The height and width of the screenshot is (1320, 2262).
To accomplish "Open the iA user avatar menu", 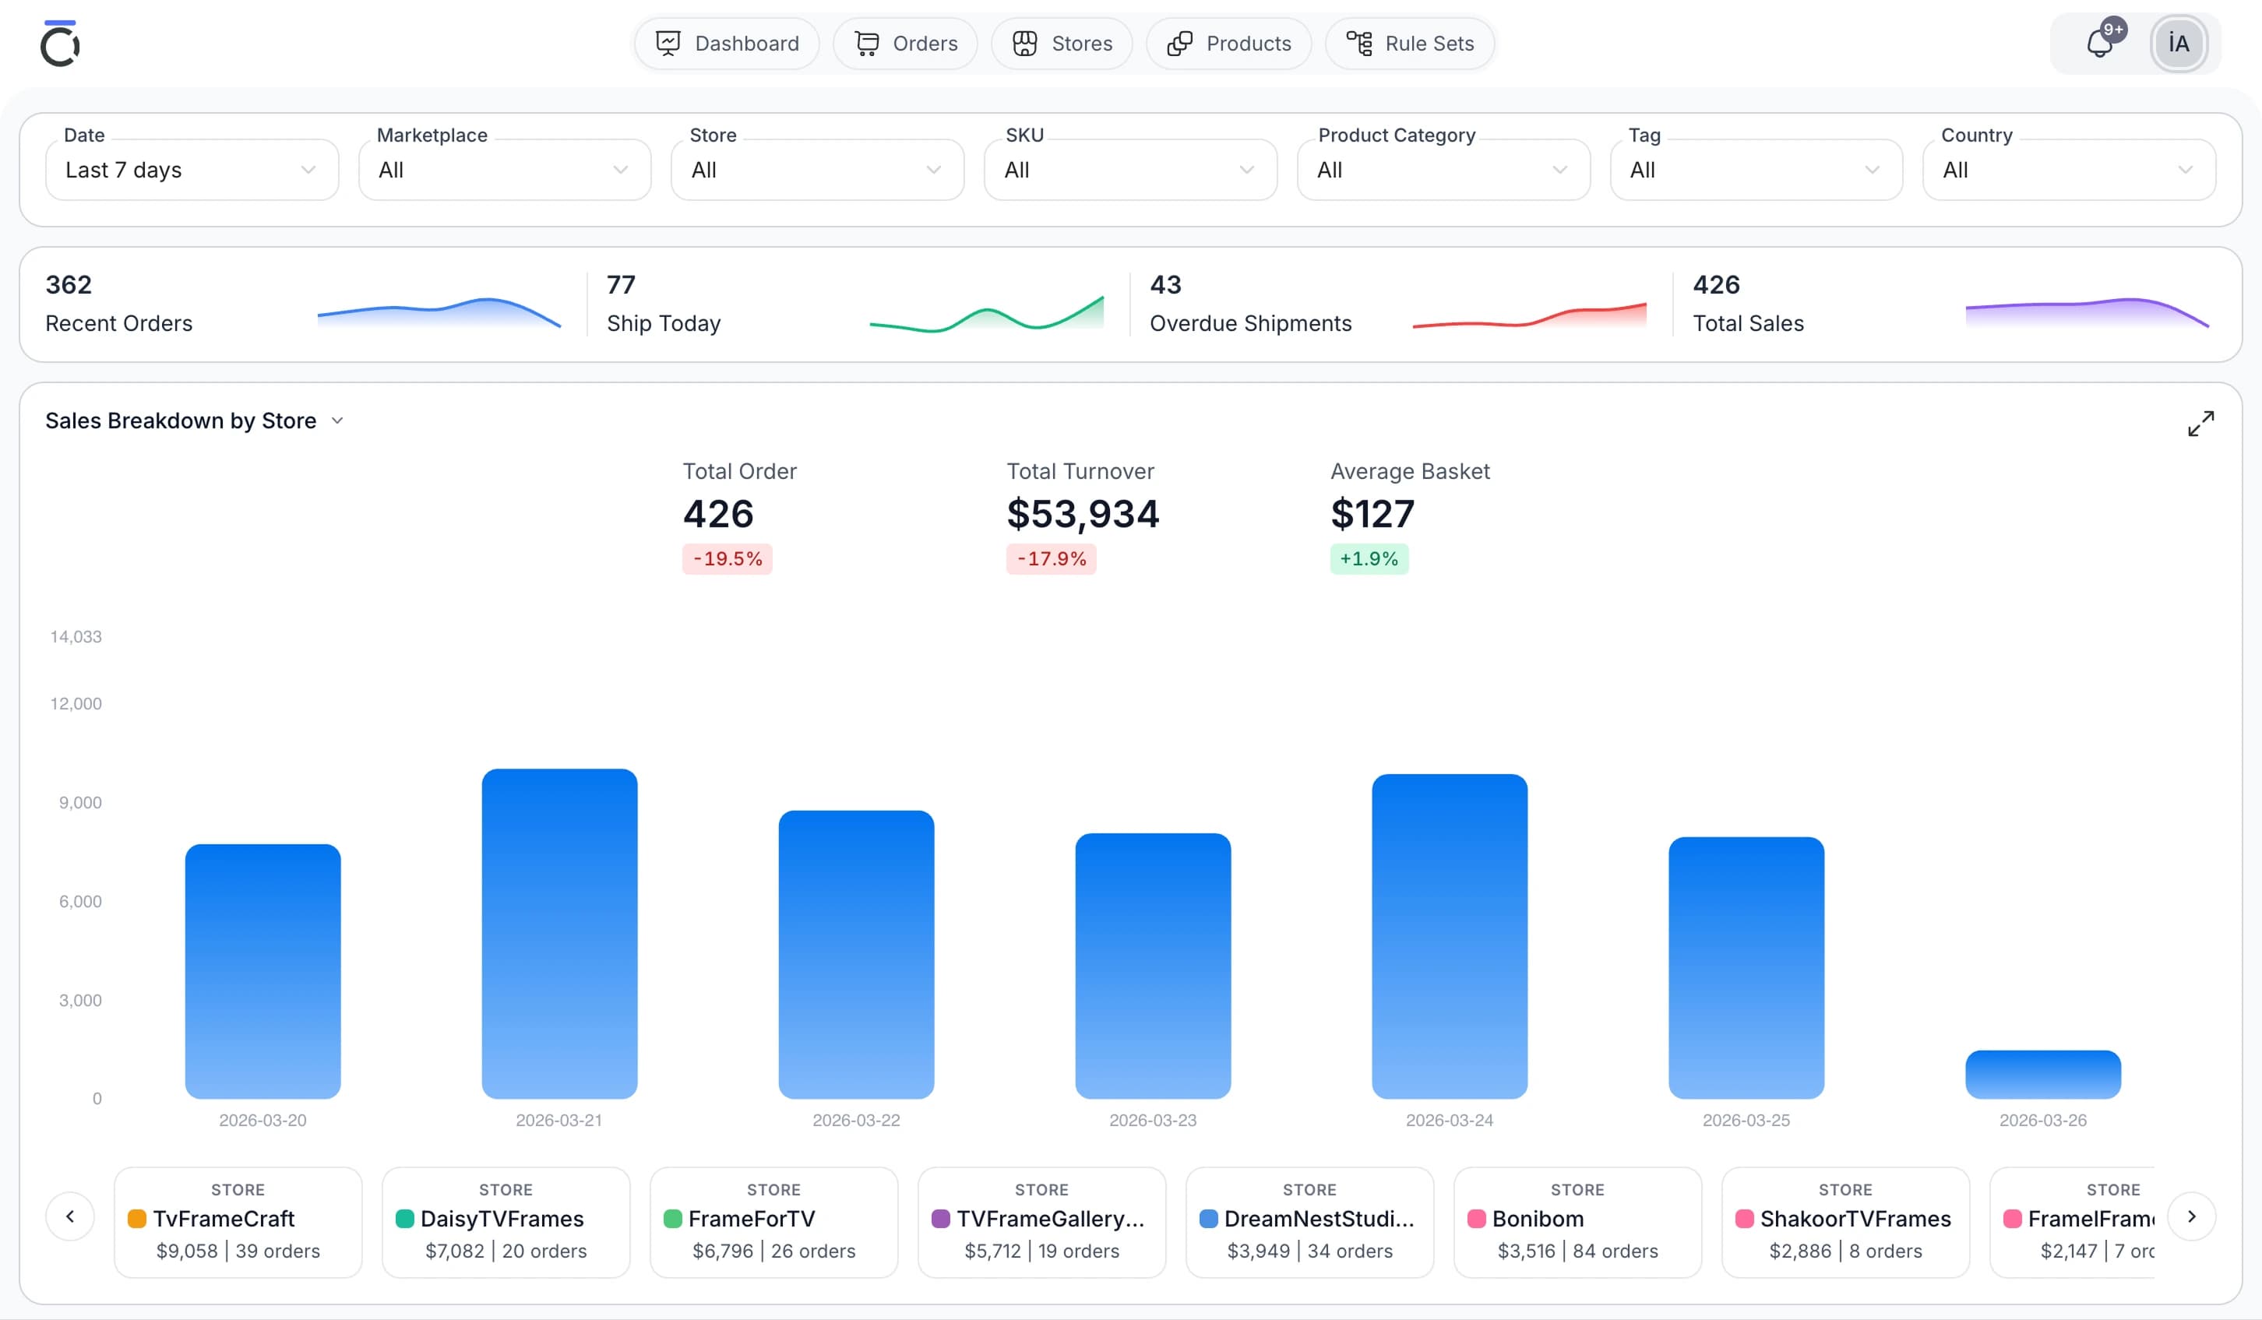I will [2179, 42].
